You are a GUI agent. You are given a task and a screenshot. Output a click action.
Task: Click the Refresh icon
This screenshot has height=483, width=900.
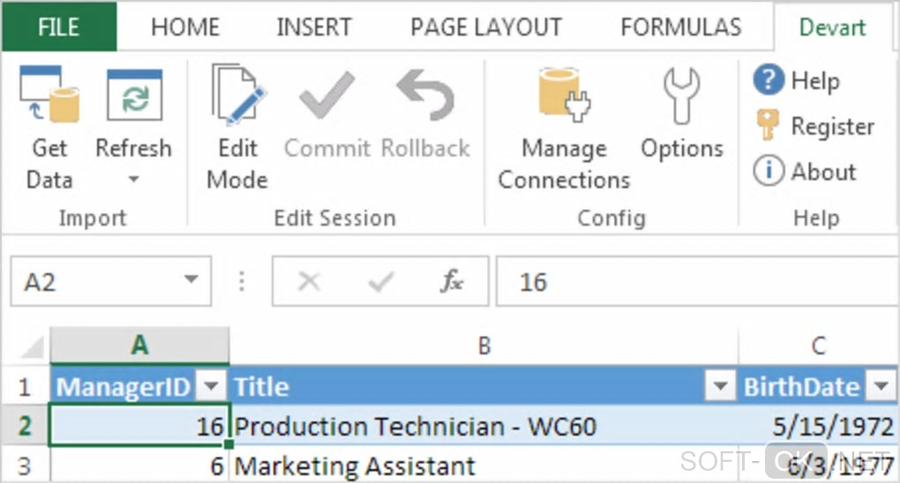(x=134, y=97)
